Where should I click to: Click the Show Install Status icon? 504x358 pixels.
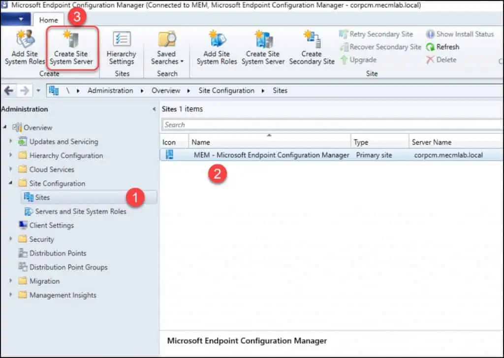click(430, 34)
